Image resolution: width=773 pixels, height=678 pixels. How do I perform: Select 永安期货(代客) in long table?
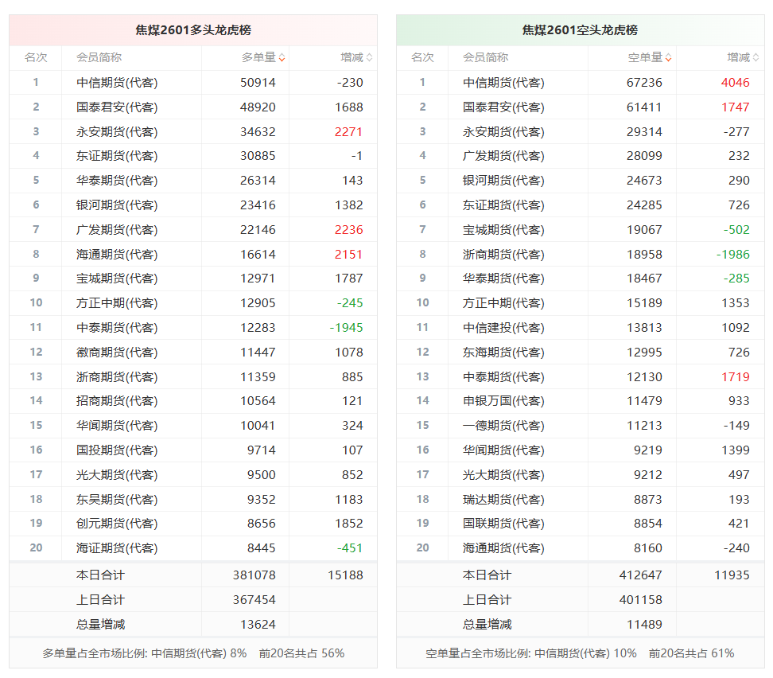(x=117, y=132)
